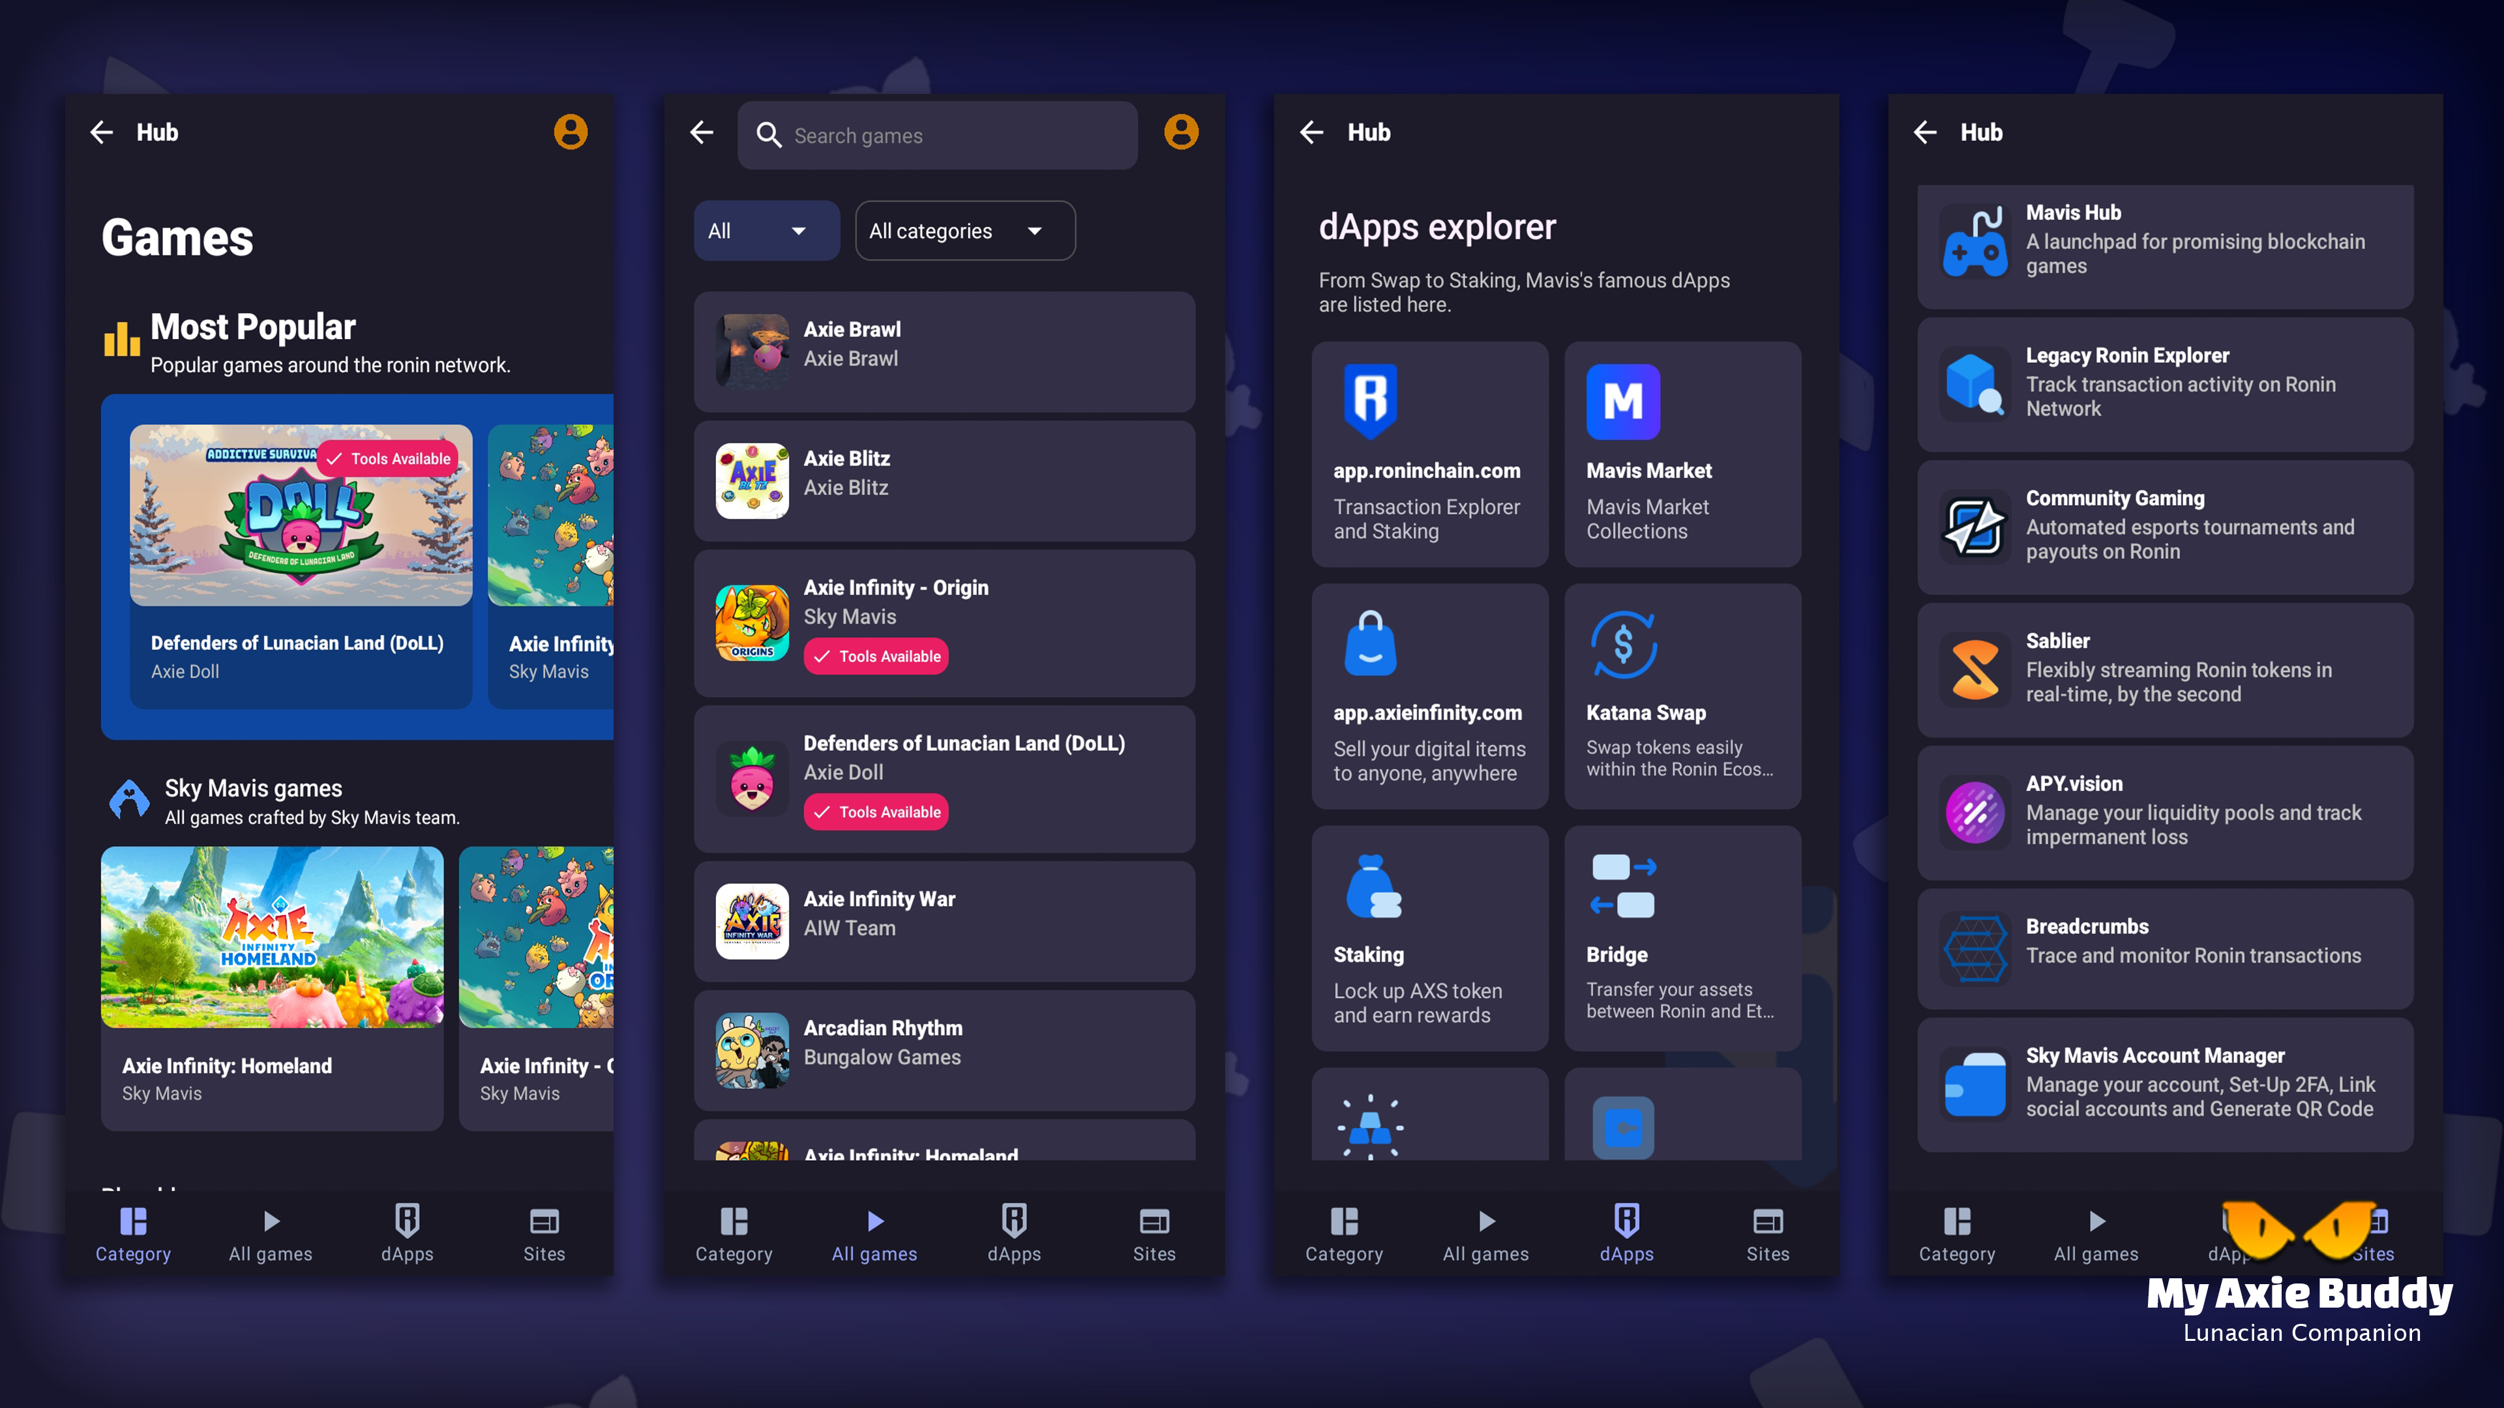Select dApps tab on dApps explorer screen
2504x1408 pixels.
(1627, 1234)
